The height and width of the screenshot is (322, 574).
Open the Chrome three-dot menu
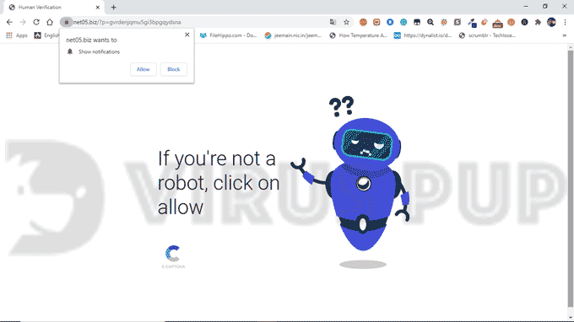pyautogui.click(x=565, y=22)
